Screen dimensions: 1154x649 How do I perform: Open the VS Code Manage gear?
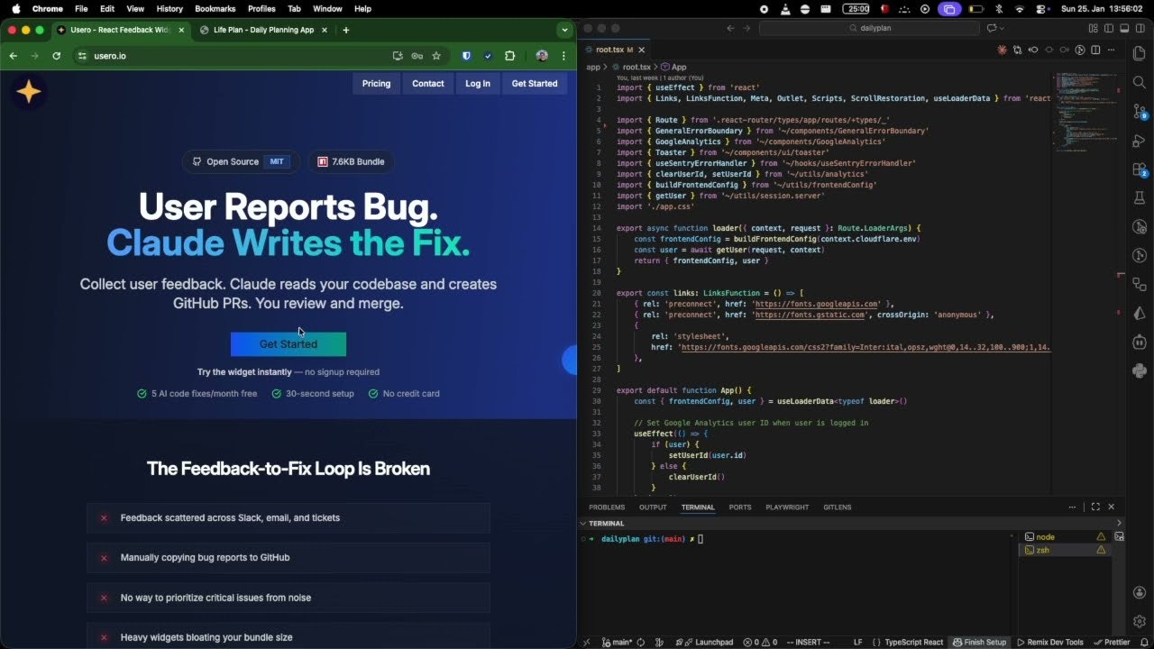click(1140, 621)
